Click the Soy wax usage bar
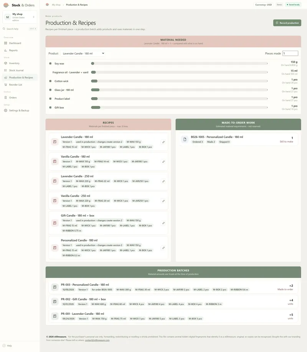 coord(179,64)
